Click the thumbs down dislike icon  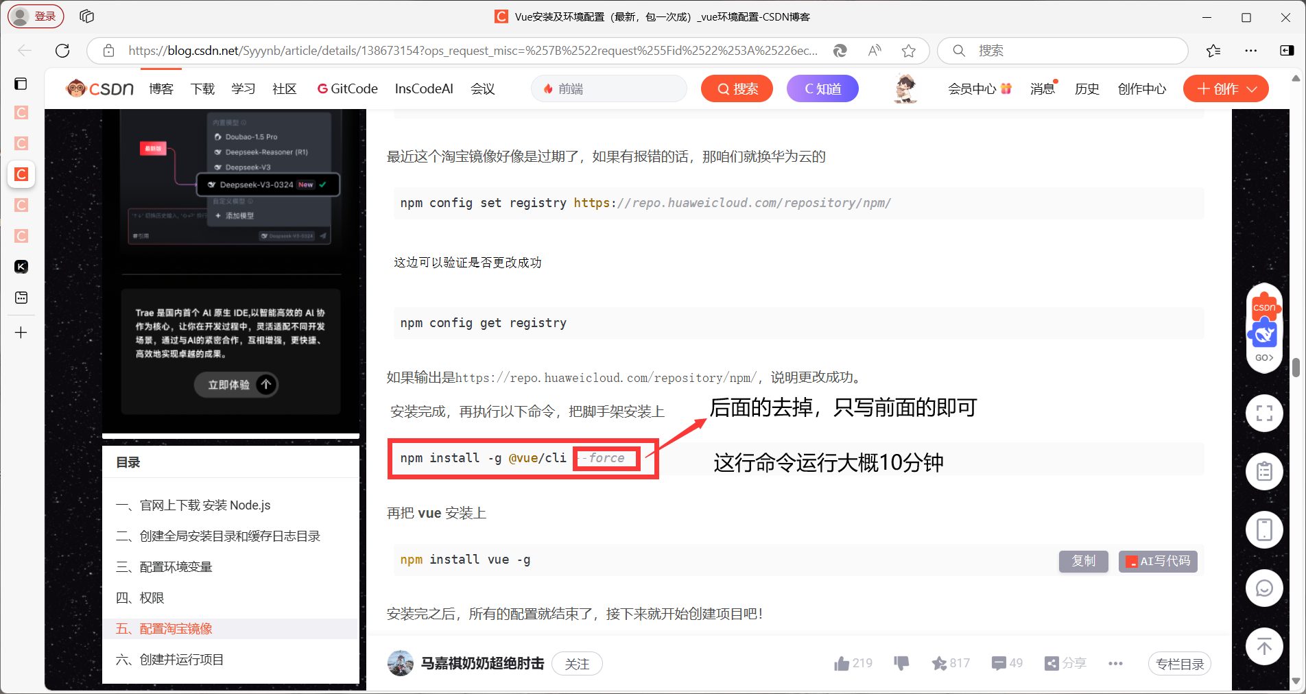tap(901, 663)
